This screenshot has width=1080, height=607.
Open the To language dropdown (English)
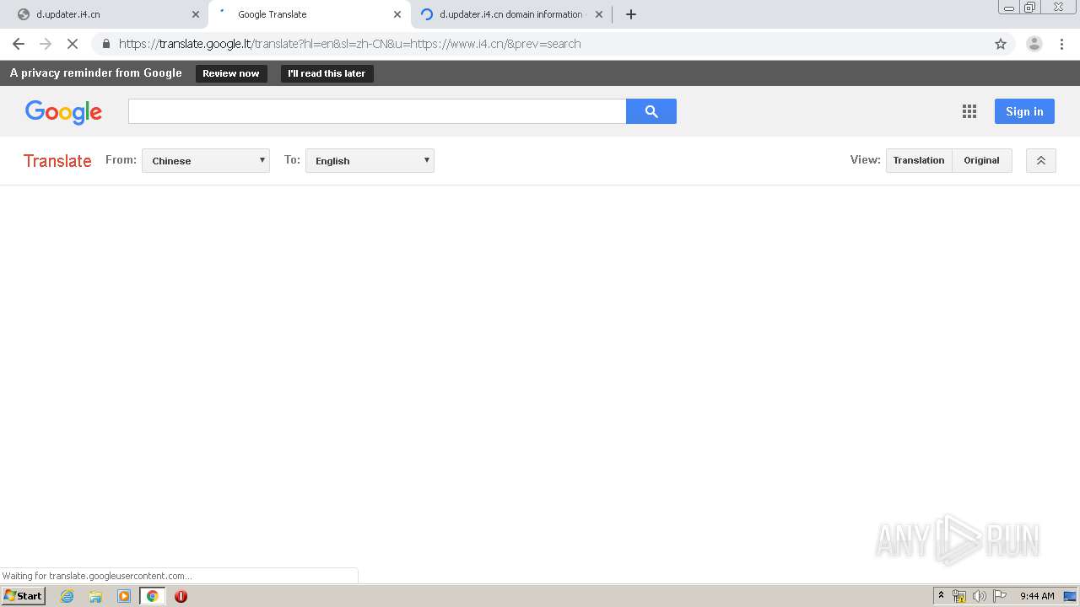[x=370, y=160]
